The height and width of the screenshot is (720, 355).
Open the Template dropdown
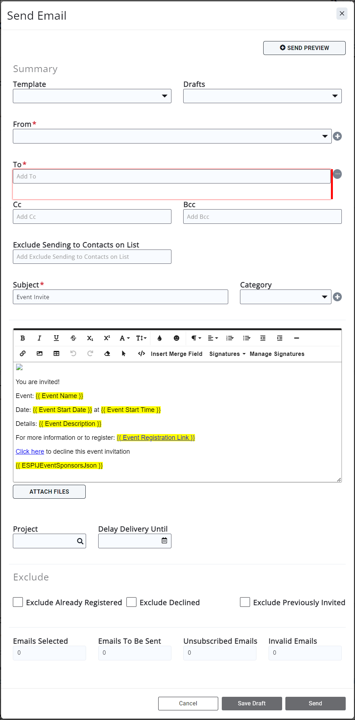(x=92, y=96)
